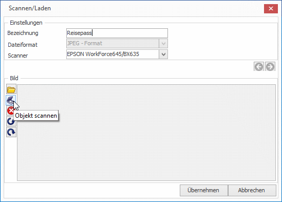Go to the previous page using the left arrow

(x=259, y=66)
